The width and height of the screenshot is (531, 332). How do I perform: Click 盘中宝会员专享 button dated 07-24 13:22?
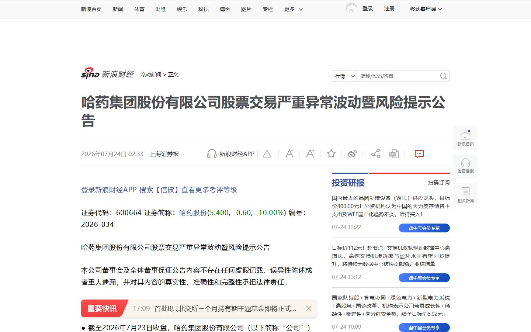pos(424,228)
